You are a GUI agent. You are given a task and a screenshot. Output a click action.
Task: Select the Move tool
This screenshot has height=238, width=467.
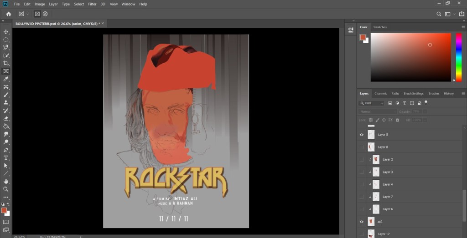point(6,32)
